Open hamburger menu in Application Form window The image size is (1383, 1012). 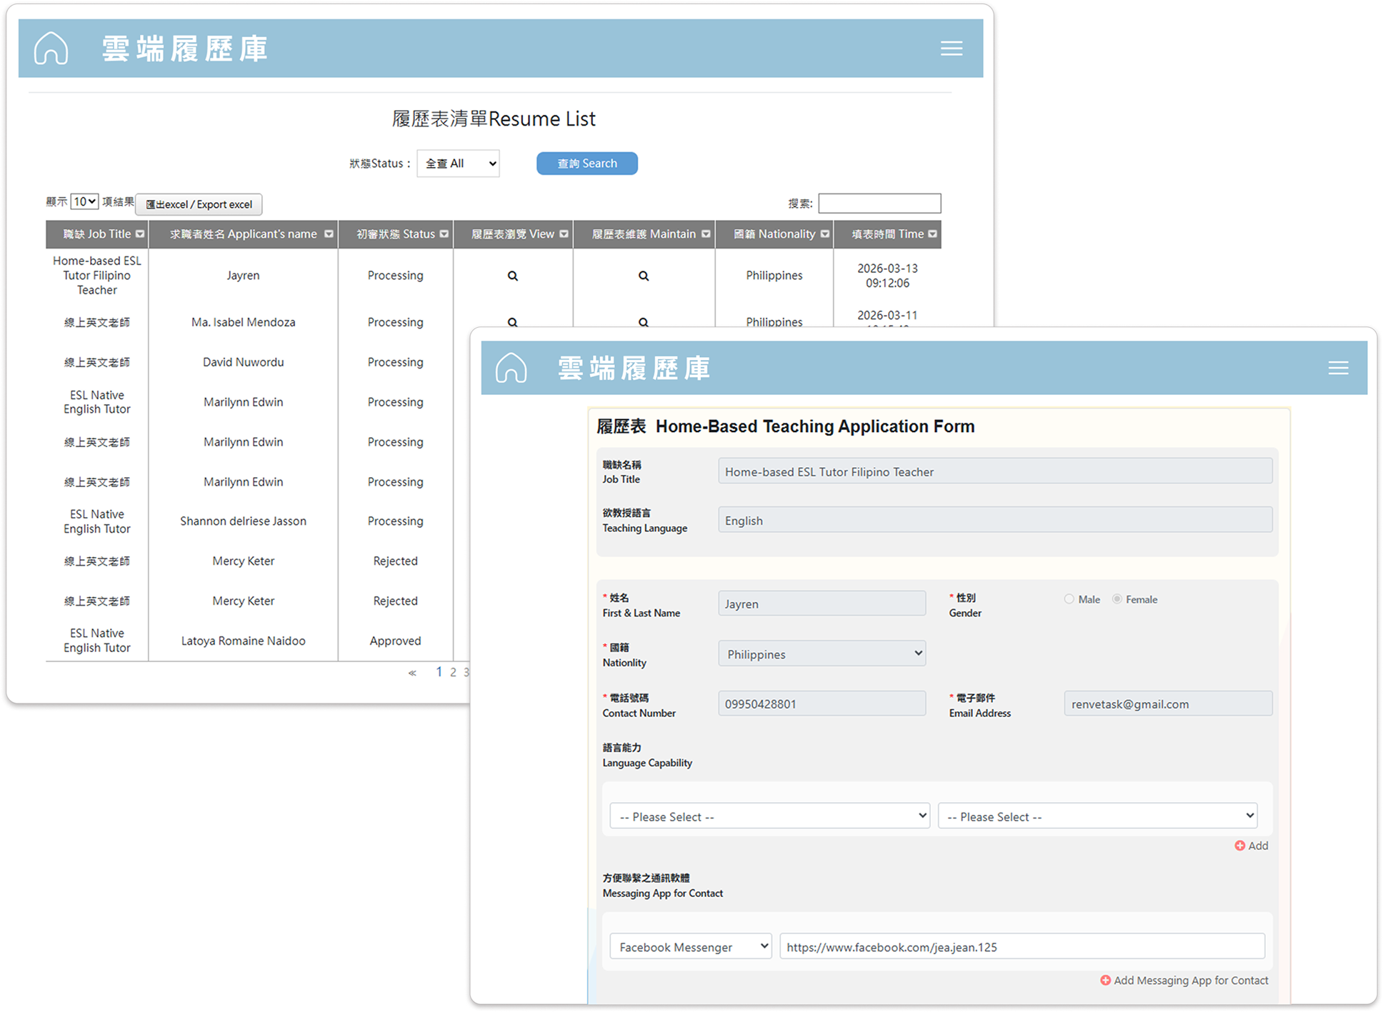(1338, 368)
